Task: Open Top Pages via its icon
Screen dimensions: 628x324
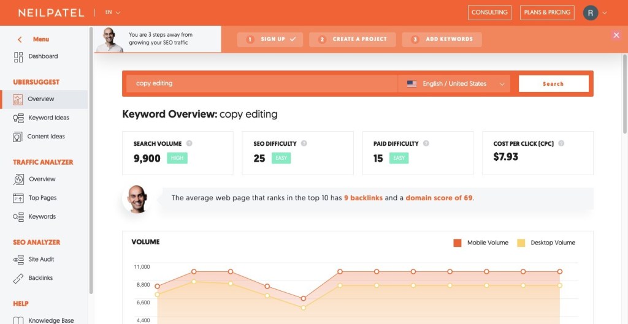Action: (x=18, y=198)
